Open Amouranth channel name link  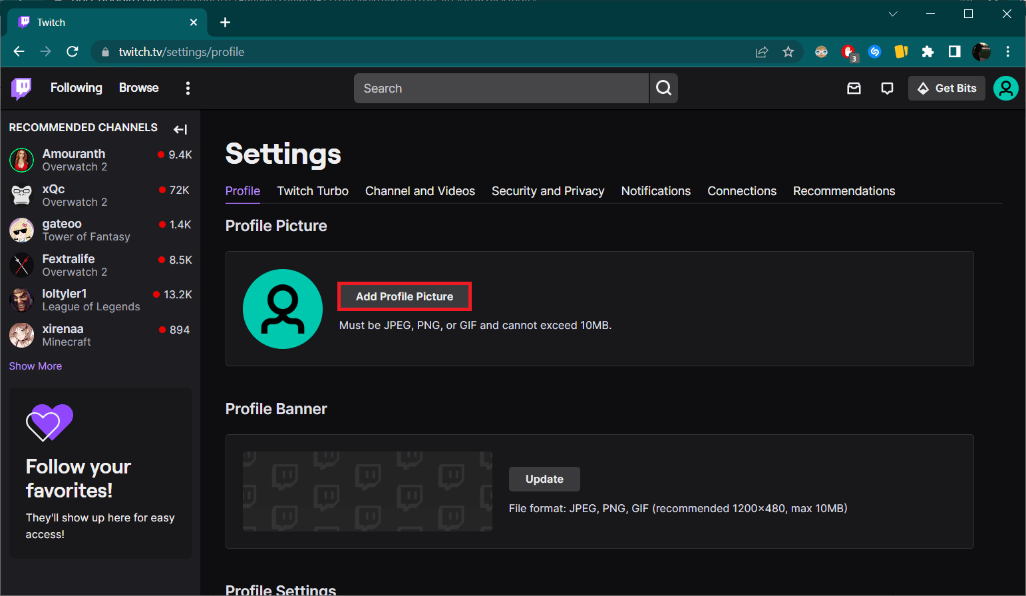coord(74,154)
